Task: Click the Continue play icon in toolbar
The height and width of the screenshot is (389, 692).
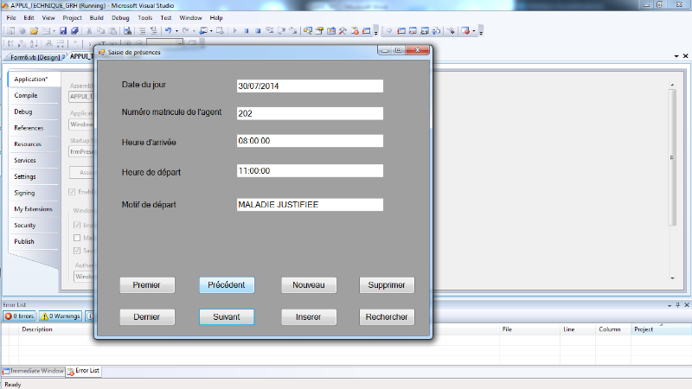Action: tap(234, 30)
